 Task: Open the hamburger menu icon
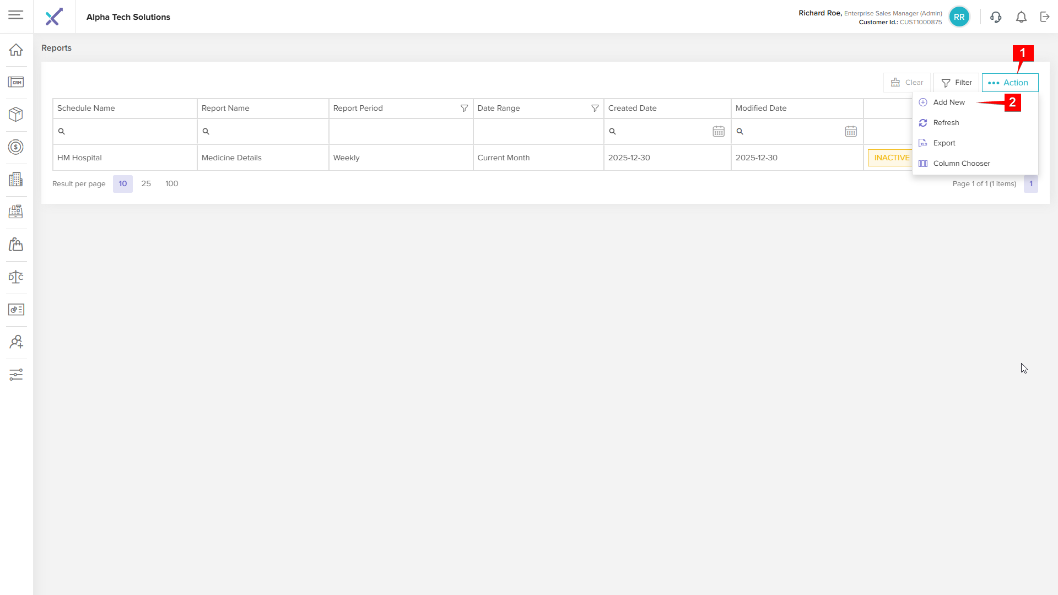[16, 15]
